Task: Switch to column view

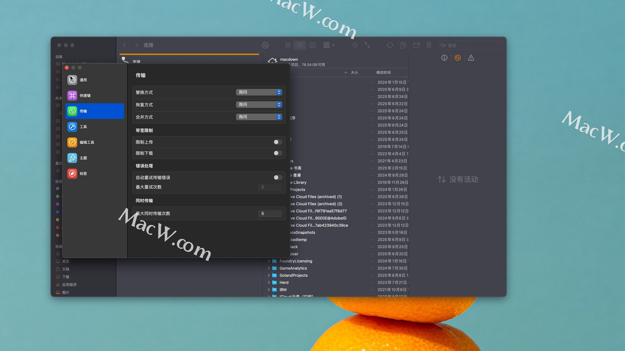Action: pyautogui.click(x=312, y=45)
